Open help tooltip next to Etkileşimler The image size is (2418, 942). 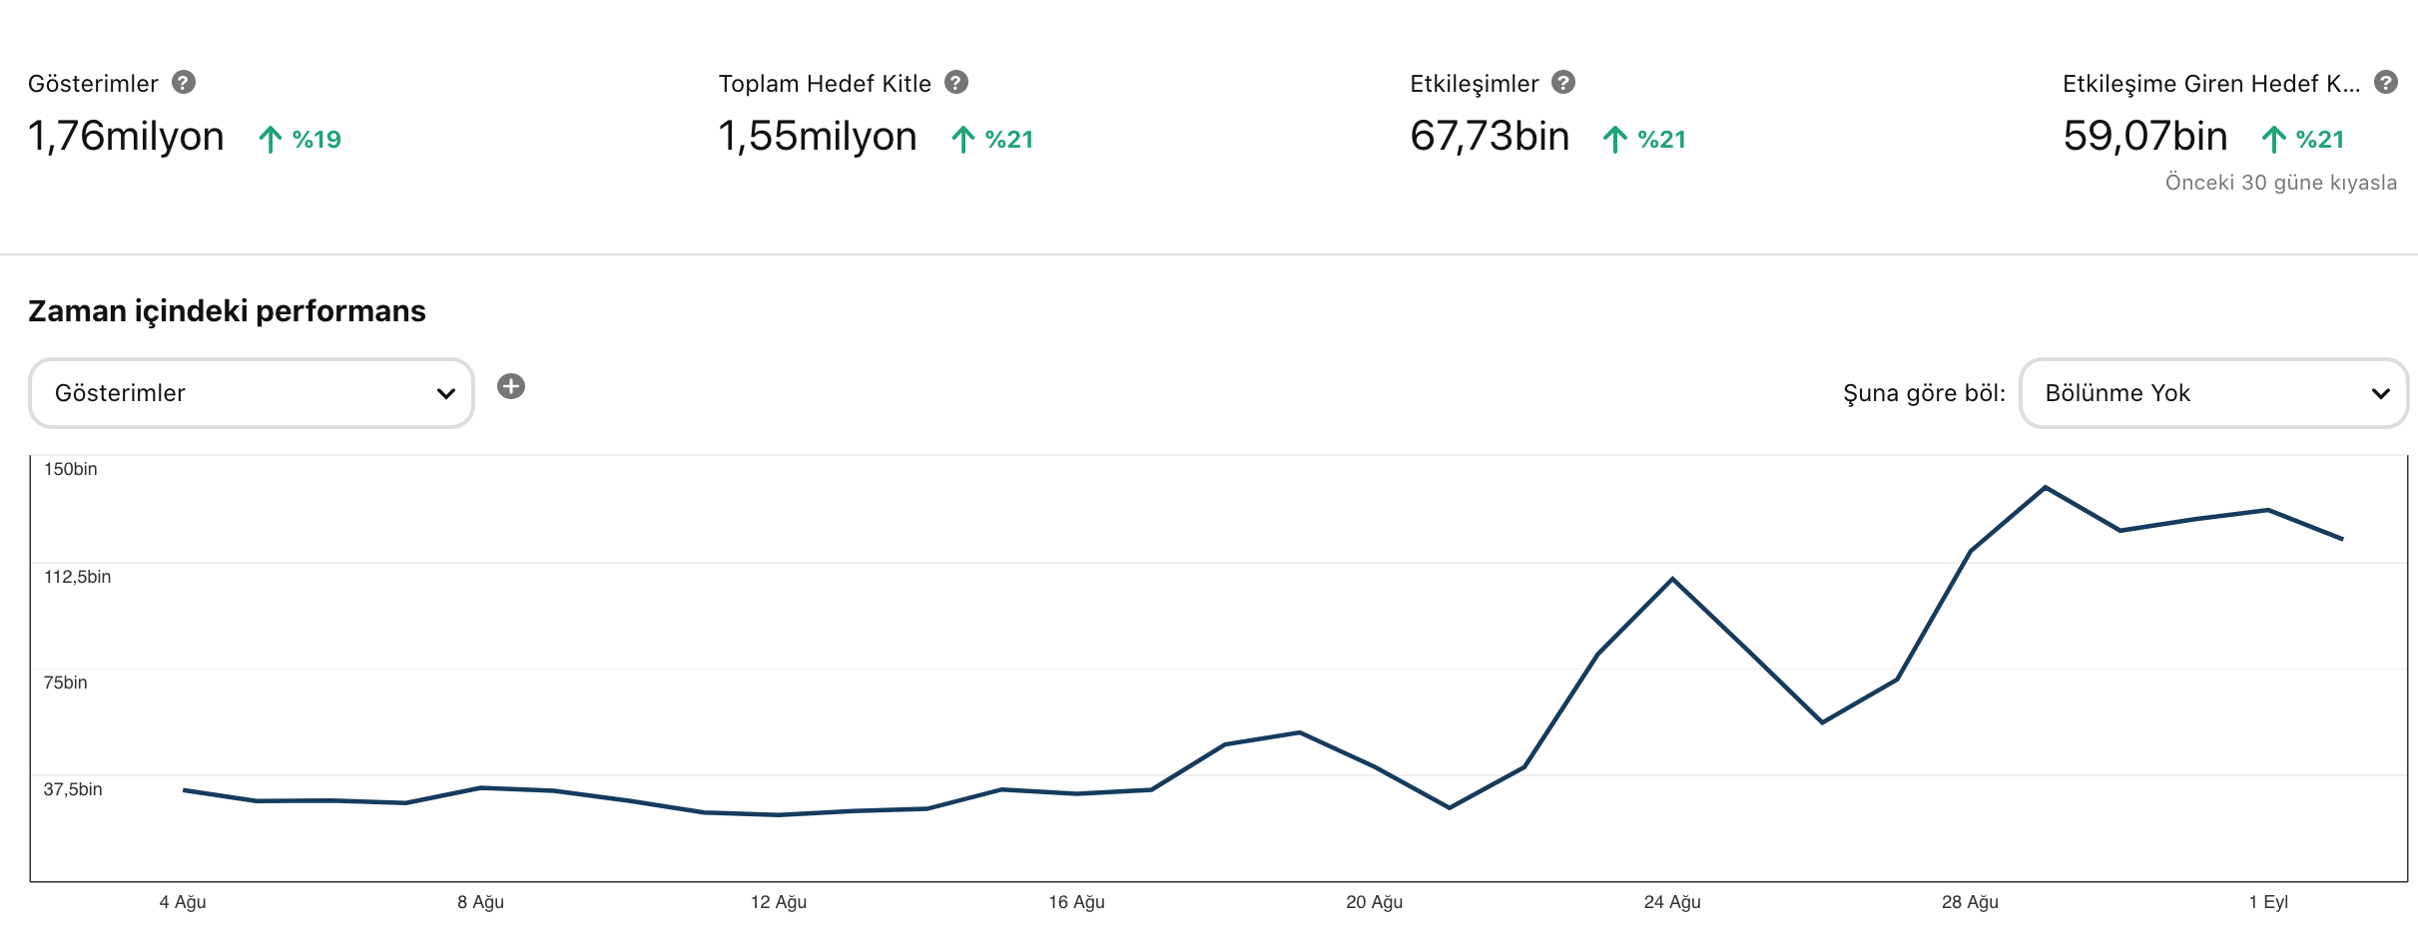tap(1563, 82)
